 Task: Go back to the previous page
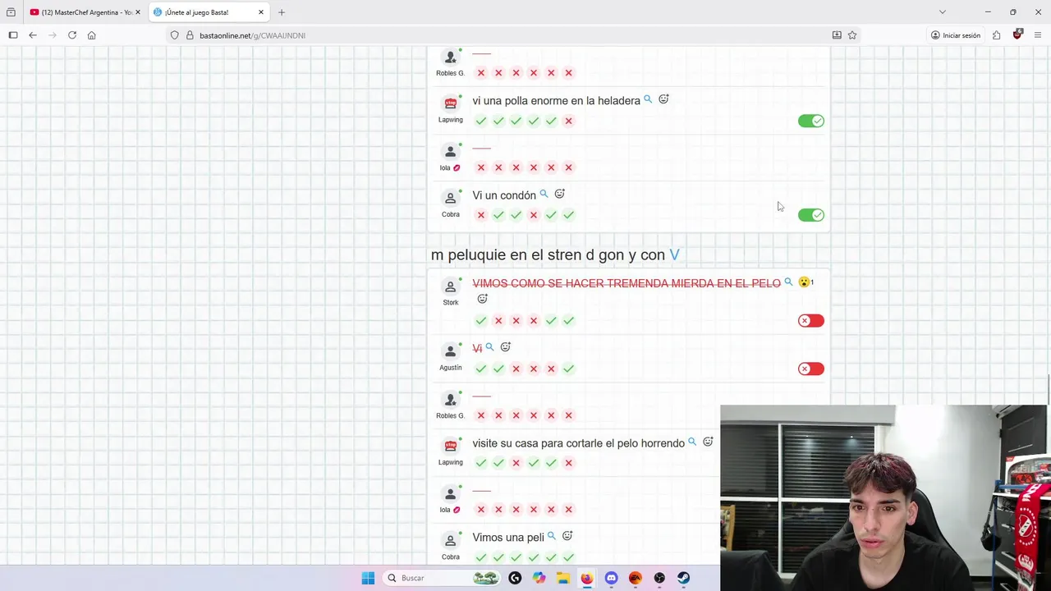[33, 35]
